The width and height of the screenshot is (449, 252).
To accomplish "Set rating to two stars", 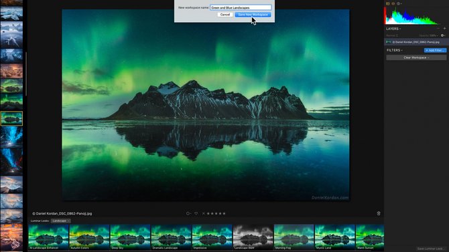I will click(x=212, y=213).
